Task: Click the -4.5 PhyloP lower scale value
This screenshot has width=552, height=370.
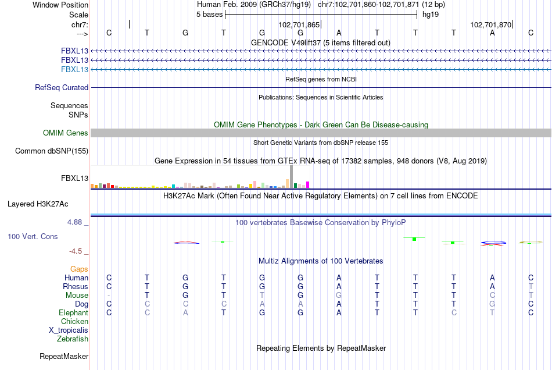Action: (x=76, y=251)
